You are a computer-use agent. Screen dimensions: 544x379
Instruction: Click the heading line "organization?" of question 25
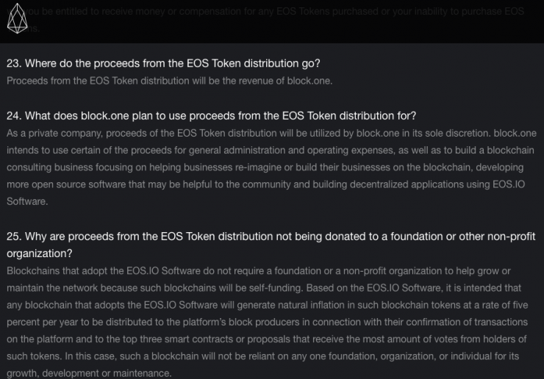point(40,253)
